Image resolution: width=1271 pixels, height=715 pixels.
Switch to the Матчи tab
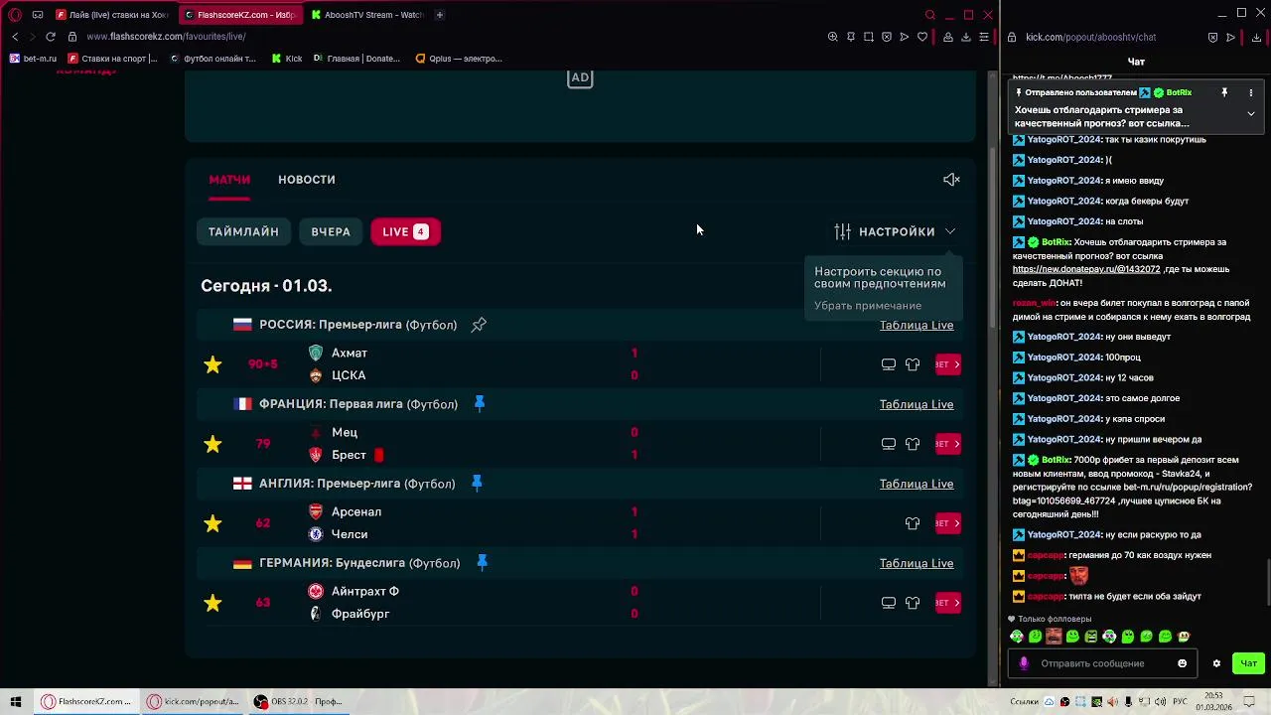coord(229,180)
